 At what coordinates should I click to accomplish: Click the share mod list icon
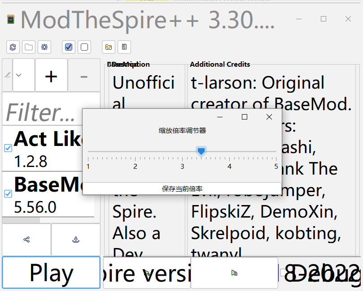pos(26,240)
